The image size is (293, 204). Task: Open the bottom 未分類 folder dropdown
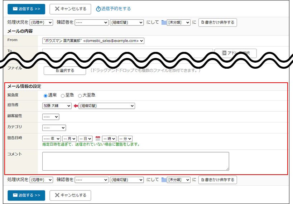(179, 180)
